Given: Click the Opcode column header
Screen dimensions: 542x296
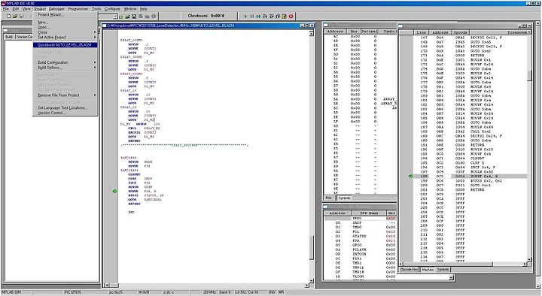Looking at the screenshot, I should [x=461, y=32].
